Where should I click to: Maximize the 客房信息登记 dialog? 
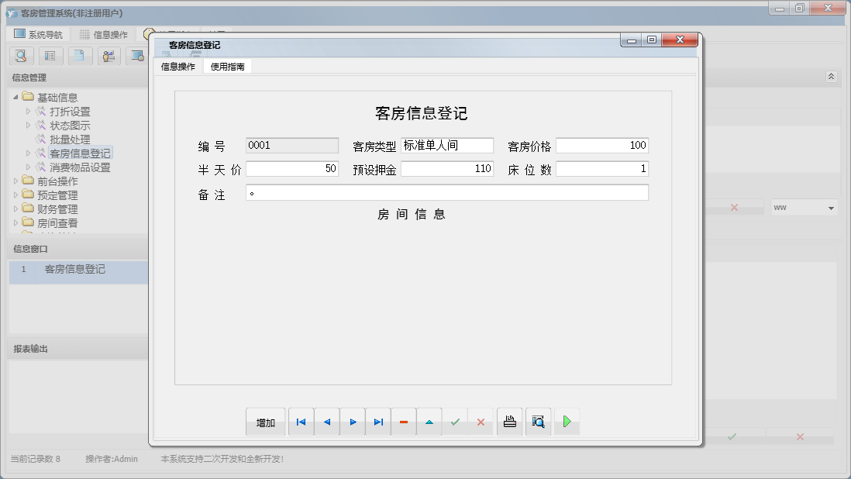click(652, 40)
